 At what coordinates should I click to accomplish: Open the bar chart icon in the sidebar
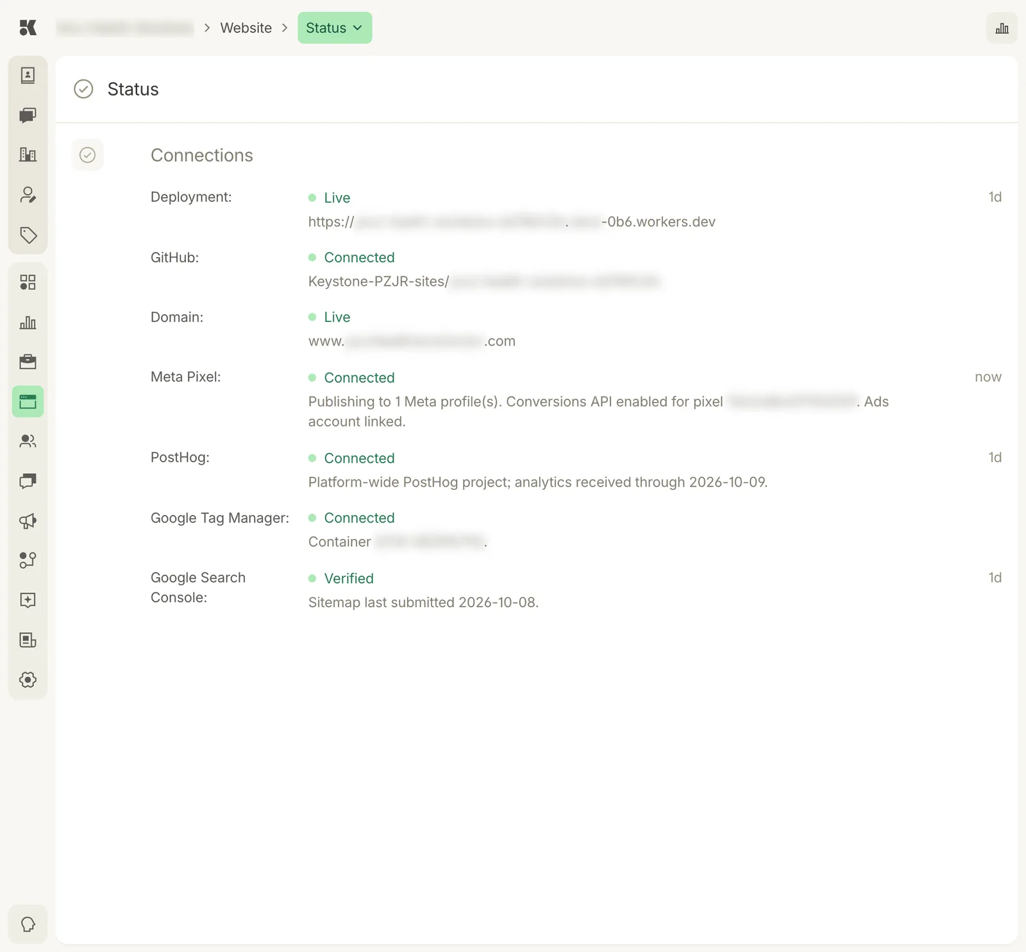28,322
